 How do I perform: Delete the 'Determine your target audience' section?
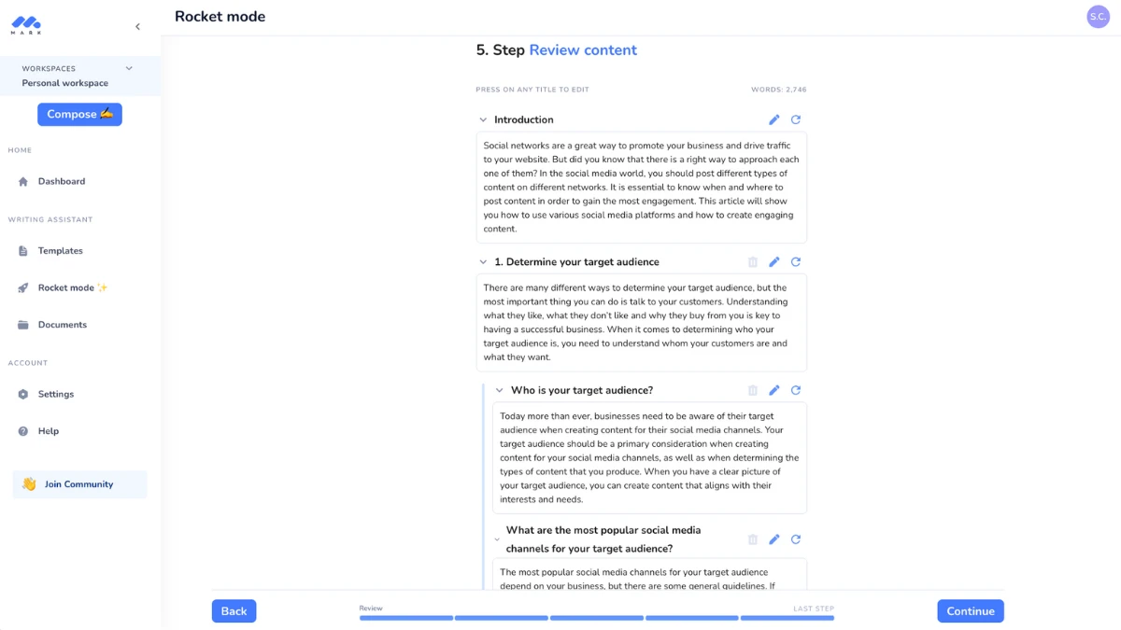point(753,262)
